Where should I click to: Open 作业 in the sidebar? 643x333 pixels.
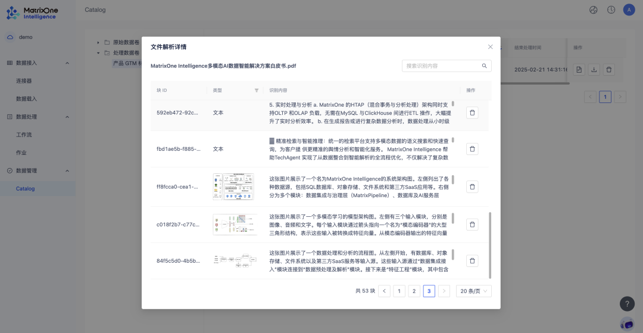pyautogui.click(x=21, y=153)
